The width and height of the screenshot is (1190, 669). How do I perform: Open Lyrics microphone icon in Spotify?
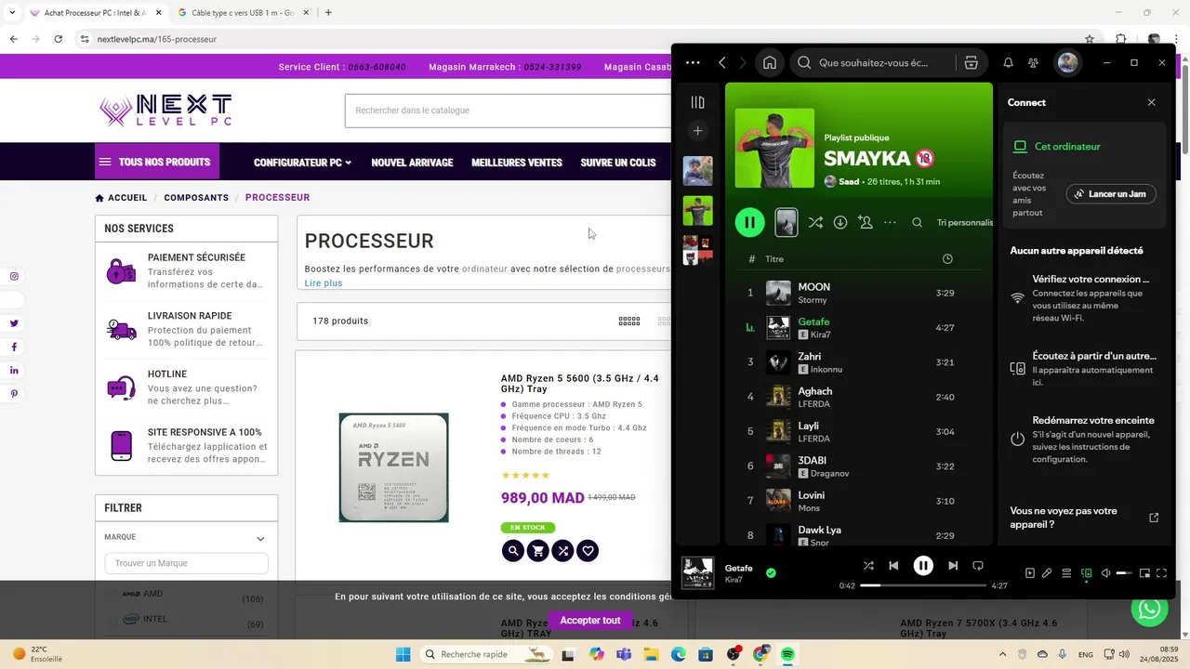point(1047,573)
